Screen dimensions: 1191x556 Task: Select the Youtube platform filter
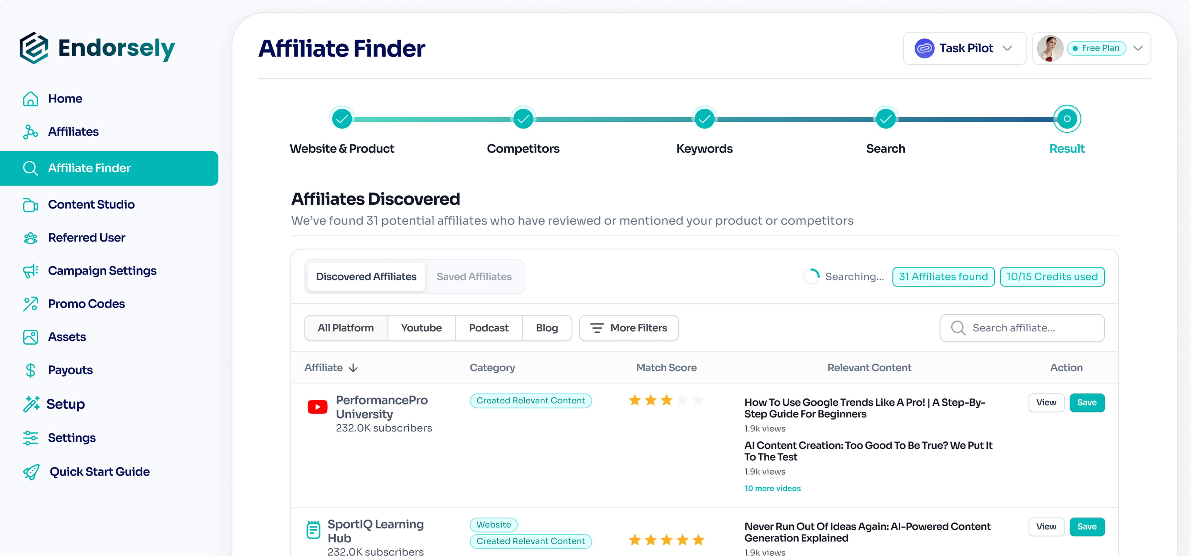[x=421, y=328]
